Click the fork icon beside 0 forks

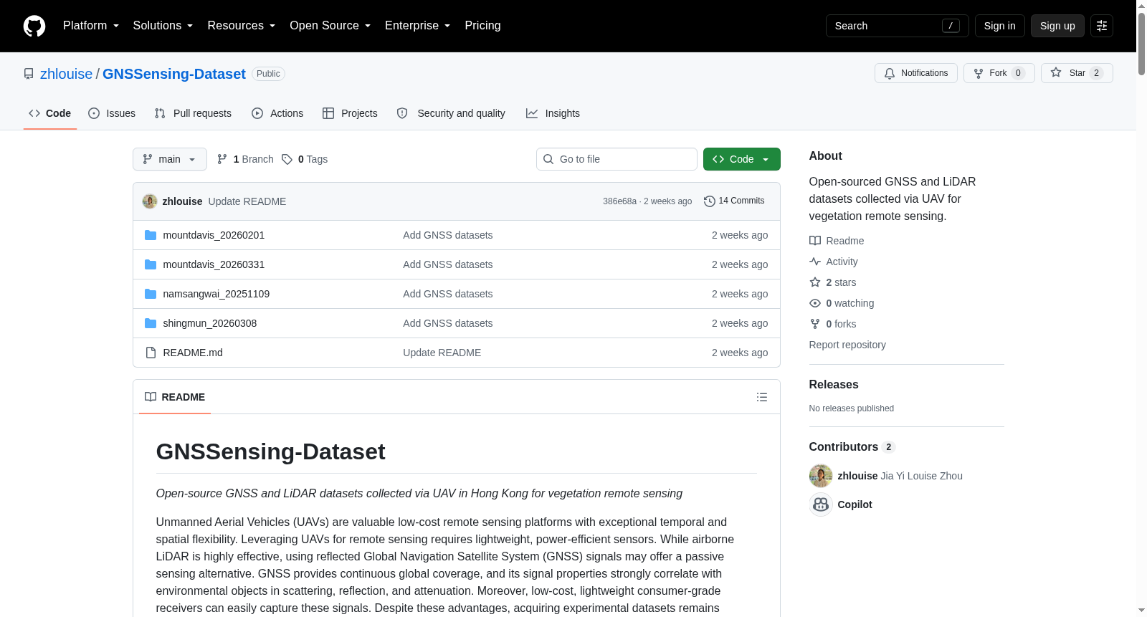point(815,324)
